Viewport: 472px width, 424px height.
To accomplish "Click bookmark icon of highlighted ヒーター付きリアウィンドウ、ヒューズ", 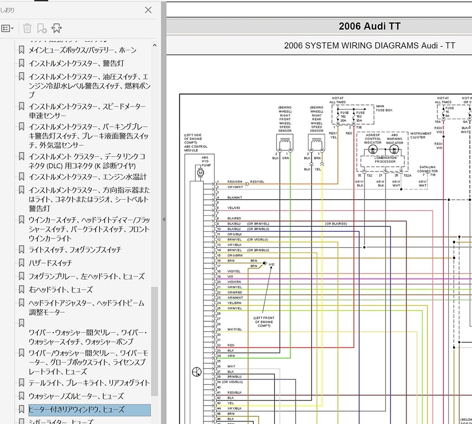I will [x=22, y=409].
